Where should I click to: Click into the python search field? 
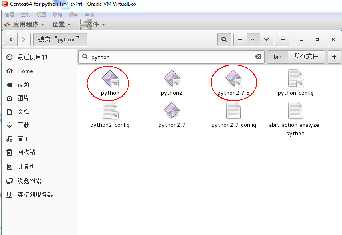[x=171, y=57]
